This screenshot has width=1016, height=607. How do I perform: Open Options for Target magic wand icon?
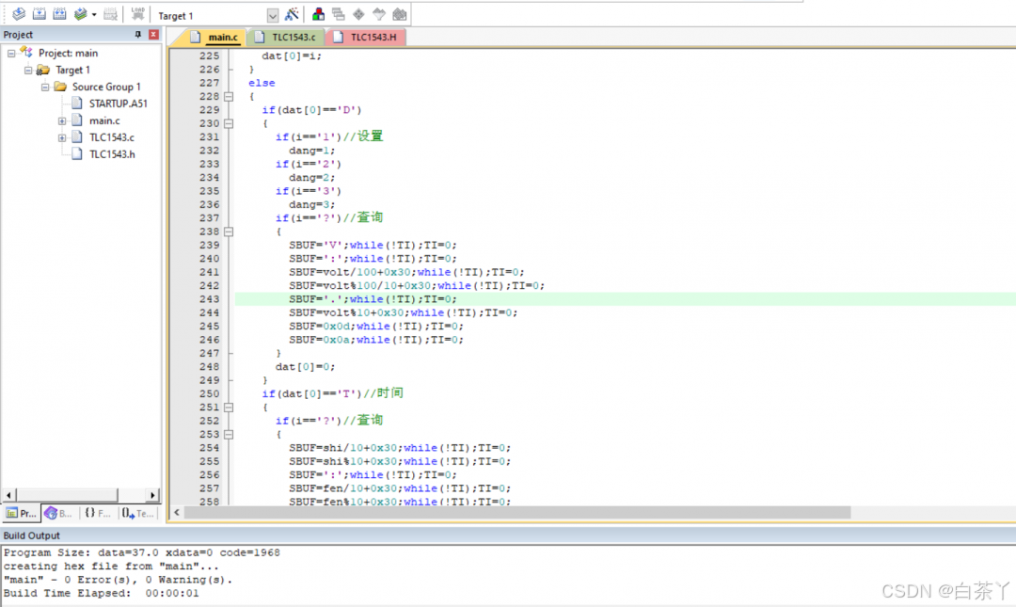[292, 15]
